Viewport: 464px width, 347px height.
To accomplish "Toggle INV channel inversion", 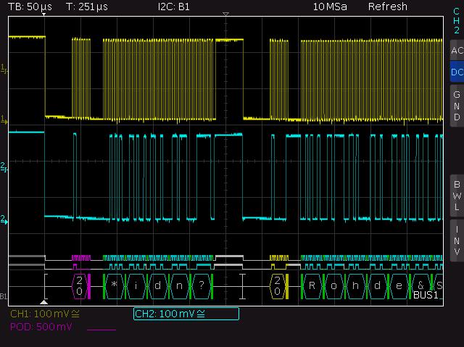I will 456,240.
